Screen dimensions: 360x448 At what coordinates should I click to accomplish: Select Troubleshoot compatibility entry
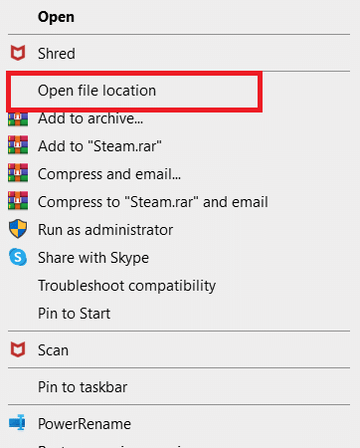point(126,286)
